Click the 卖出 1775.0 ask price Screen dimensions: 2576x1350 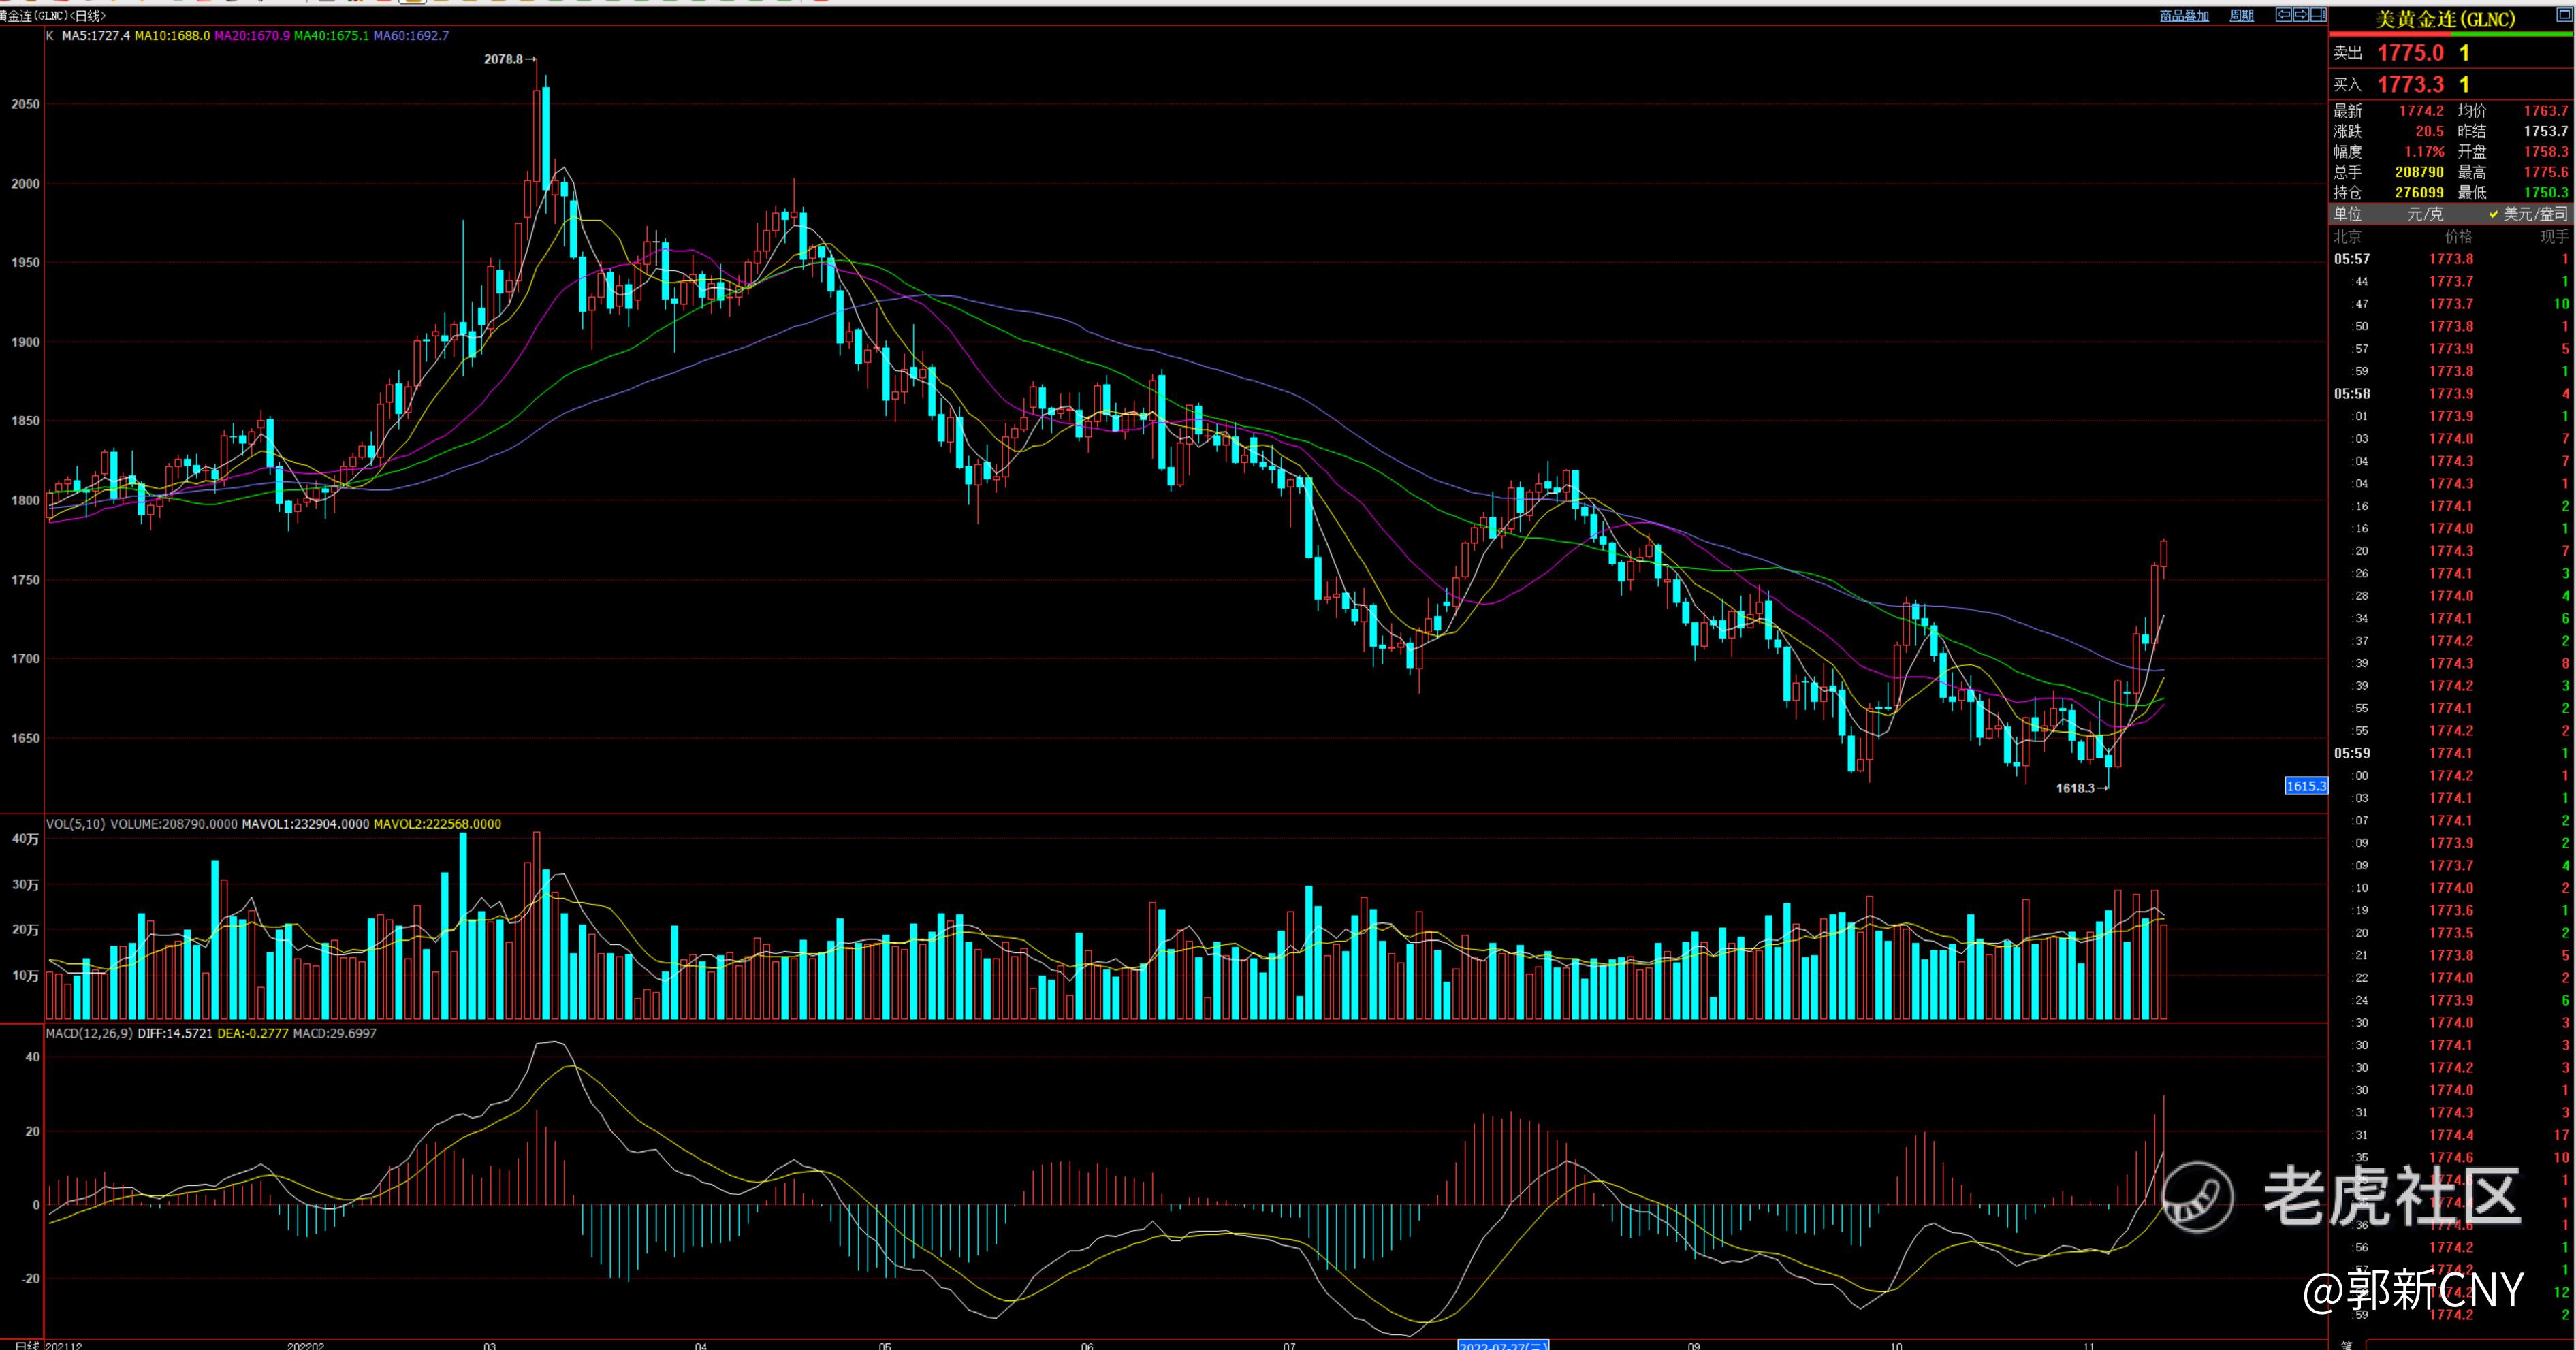point(2410,53)
